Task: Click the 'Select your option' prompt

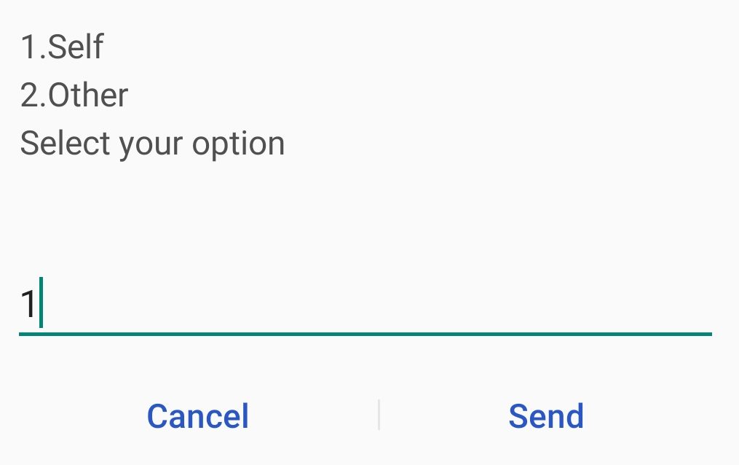Action: [152, 144]
